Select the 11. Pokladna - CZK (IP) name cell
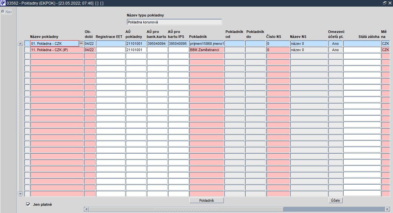The width and height of the screenshot is (393, 213). [57, 50]
